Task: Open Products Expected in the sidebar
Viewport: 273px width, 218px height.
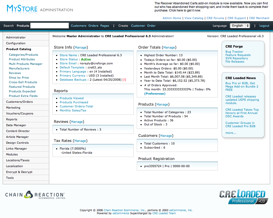Action: 22,91
